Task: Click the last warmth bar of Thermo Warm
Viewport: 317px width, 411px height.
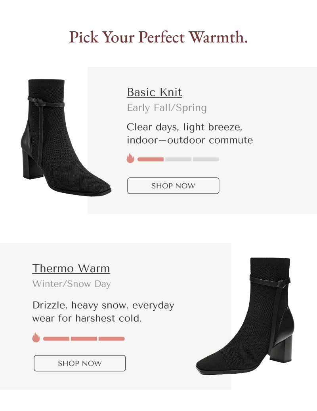Action: [111, 339]
